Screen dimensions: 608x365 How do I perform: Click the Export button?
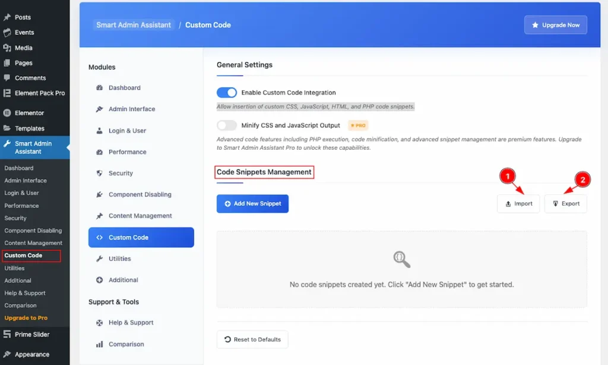pyautogui.click(x=566, y=203)
